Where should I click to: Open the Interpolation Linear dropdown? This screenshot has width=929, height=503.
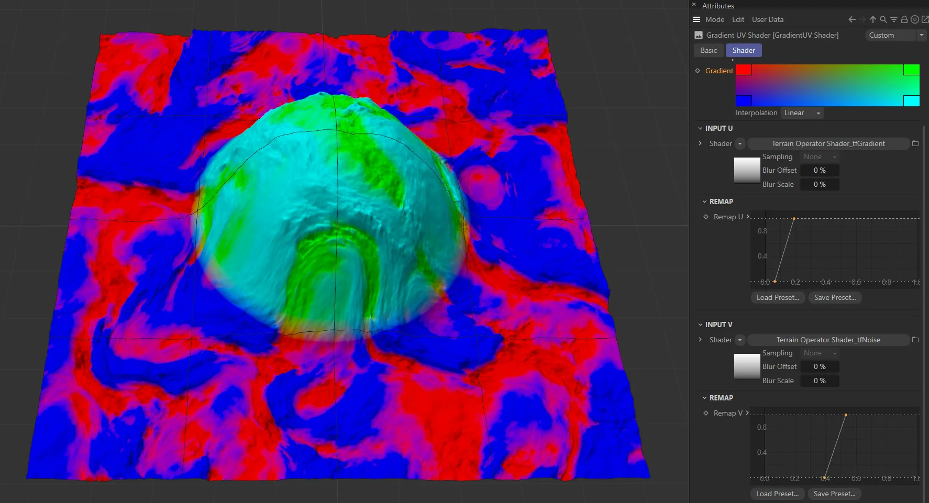802,113
